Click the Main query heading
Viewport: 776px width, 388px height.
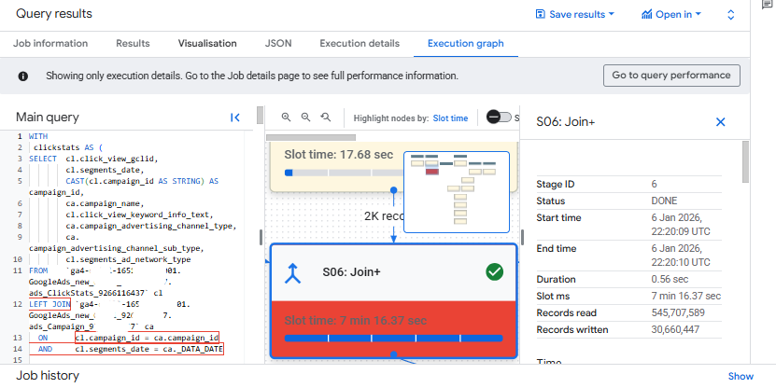48,118
